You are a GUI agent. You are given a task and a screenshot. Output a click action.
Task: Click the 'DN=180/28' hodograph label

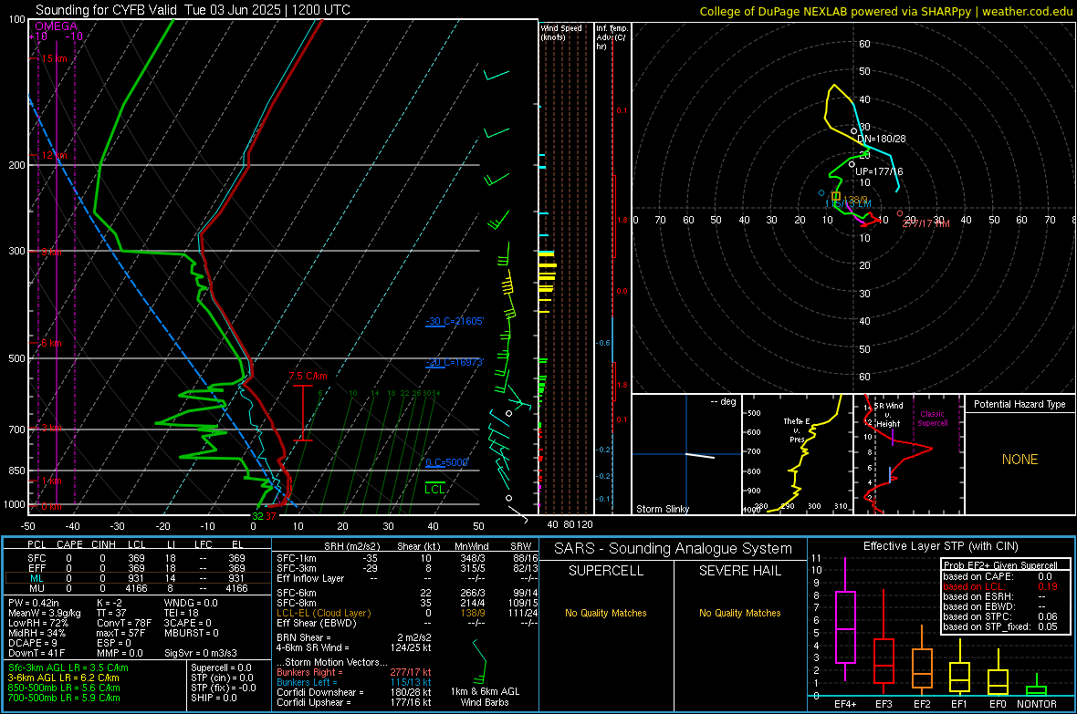[882, 139]
